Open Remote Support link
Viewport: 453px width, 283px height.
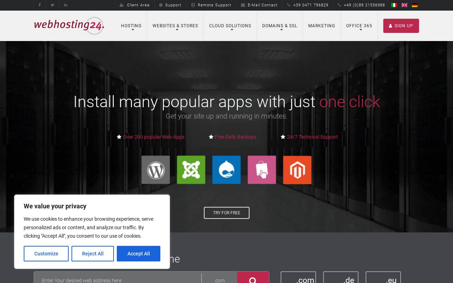[x=211, y=5]
